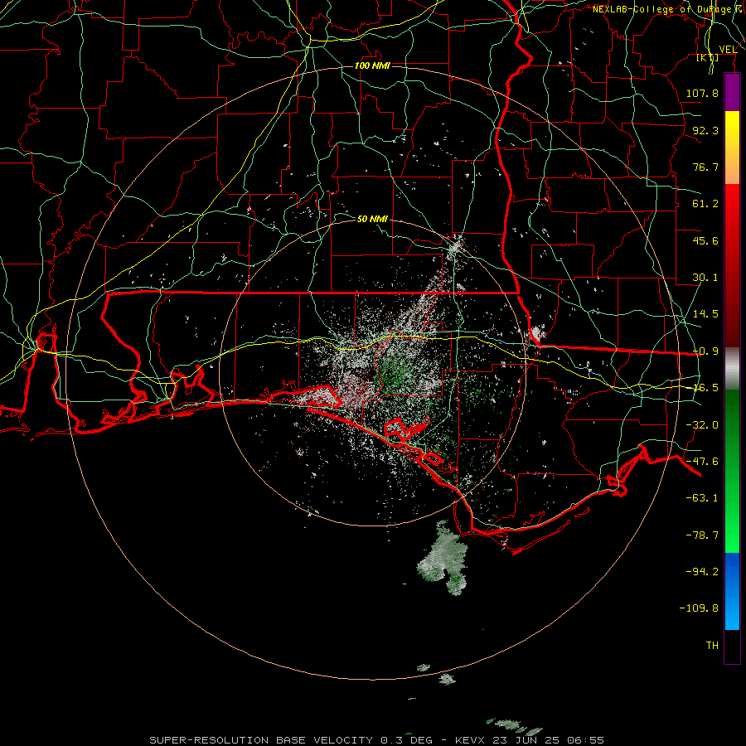The width and height of the screenshot is (746, 746).
Task: Click the 14.5 legend value
Action: [705, 314]
